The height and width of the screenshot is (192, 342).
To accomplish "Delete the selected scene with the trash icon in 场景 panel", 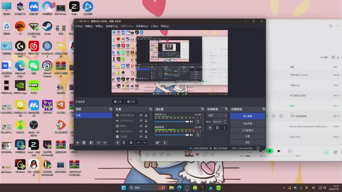I will 84,143.
